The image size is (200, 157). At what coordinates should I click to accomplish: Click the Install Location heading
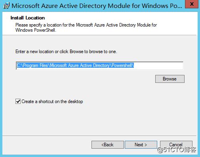coord(28,18)
